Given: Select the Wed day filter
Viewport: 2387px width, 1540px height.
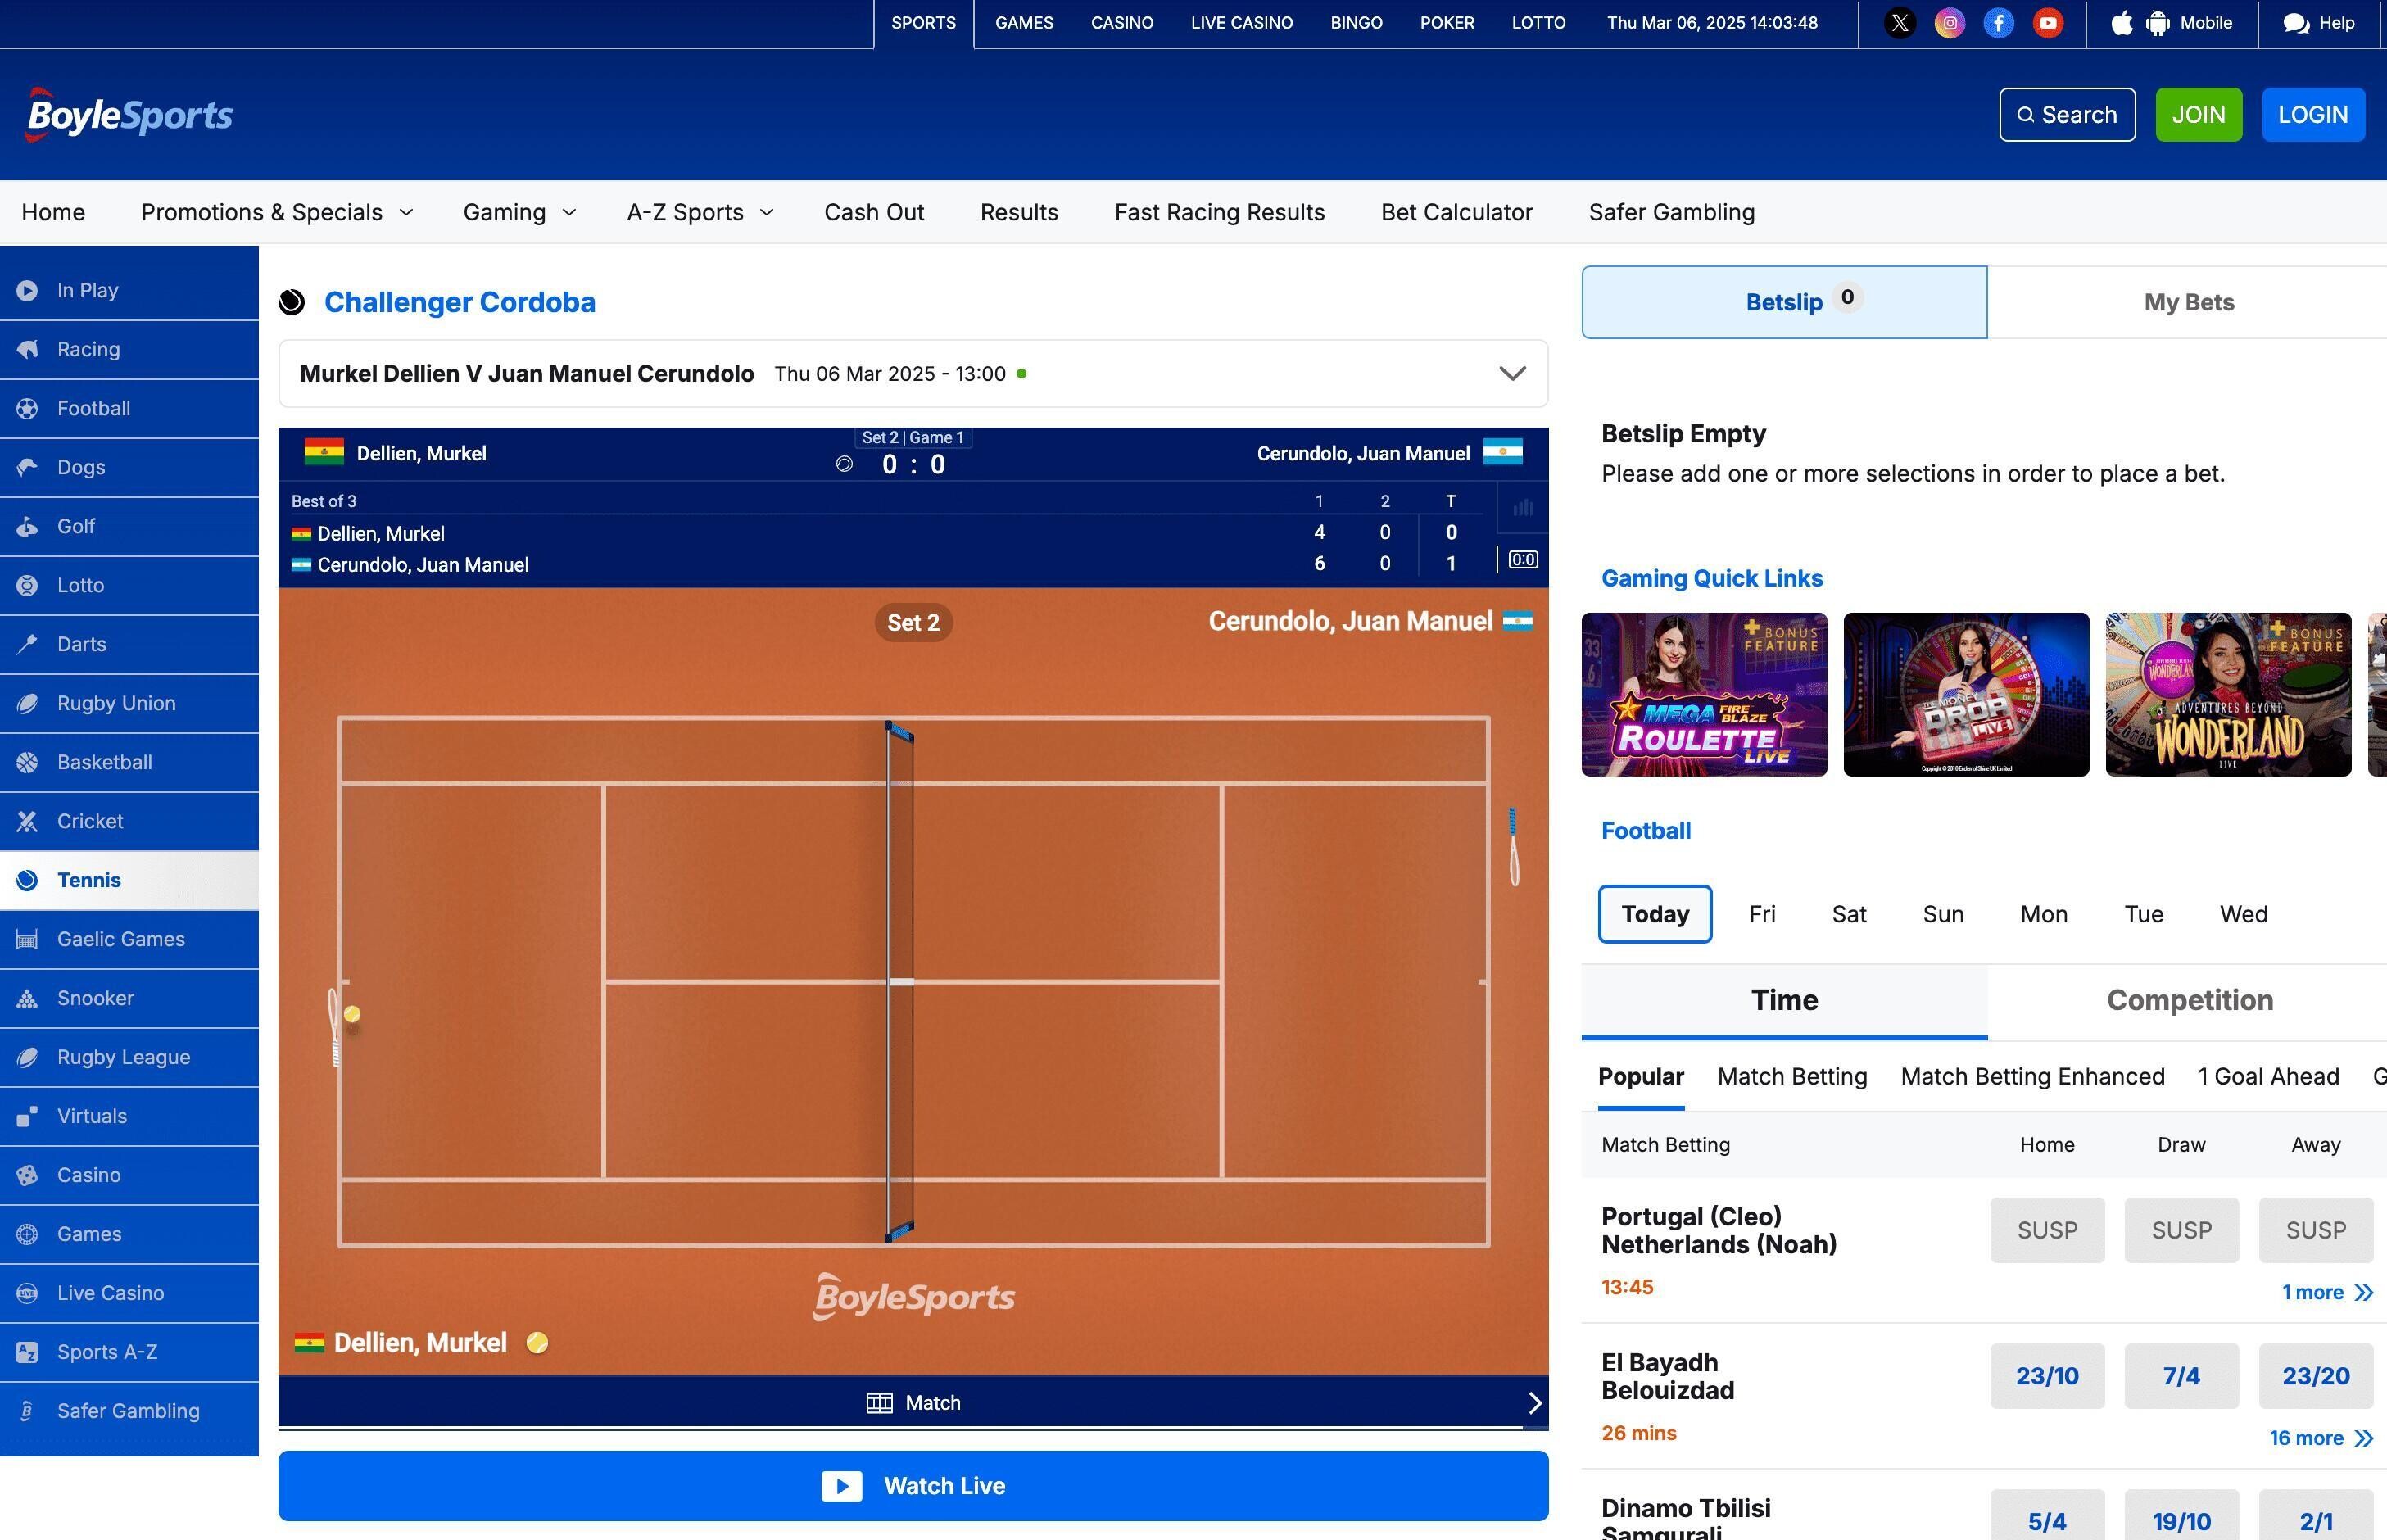Looking at the screenshot, I should tap(2243, 914).
